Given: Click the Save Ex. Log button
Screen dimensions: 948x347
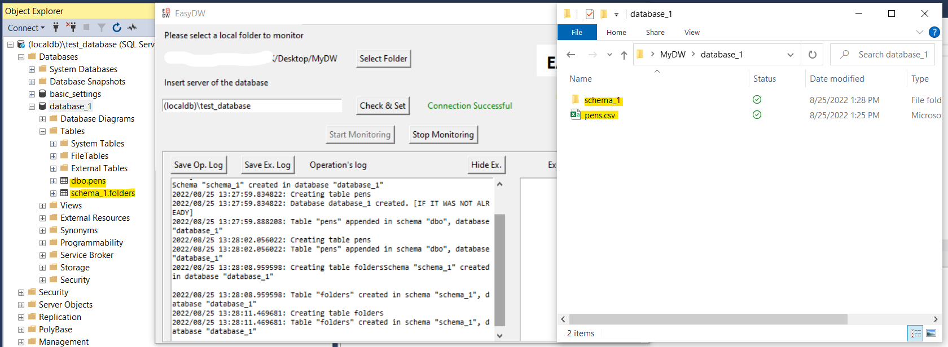Looking at the screenshot, I should 267,165.
